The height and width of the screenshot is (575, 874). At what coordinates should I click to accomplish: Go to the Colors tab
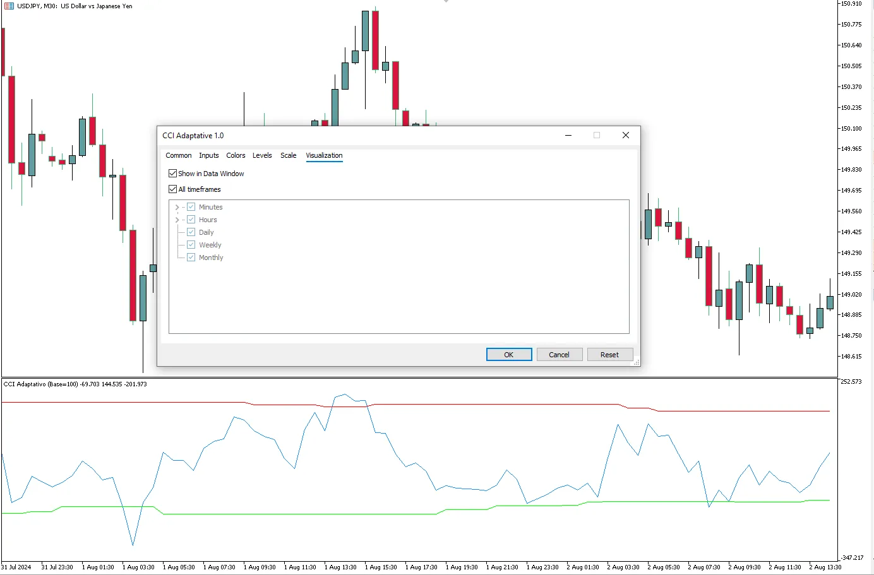click(x=236, y=155)
